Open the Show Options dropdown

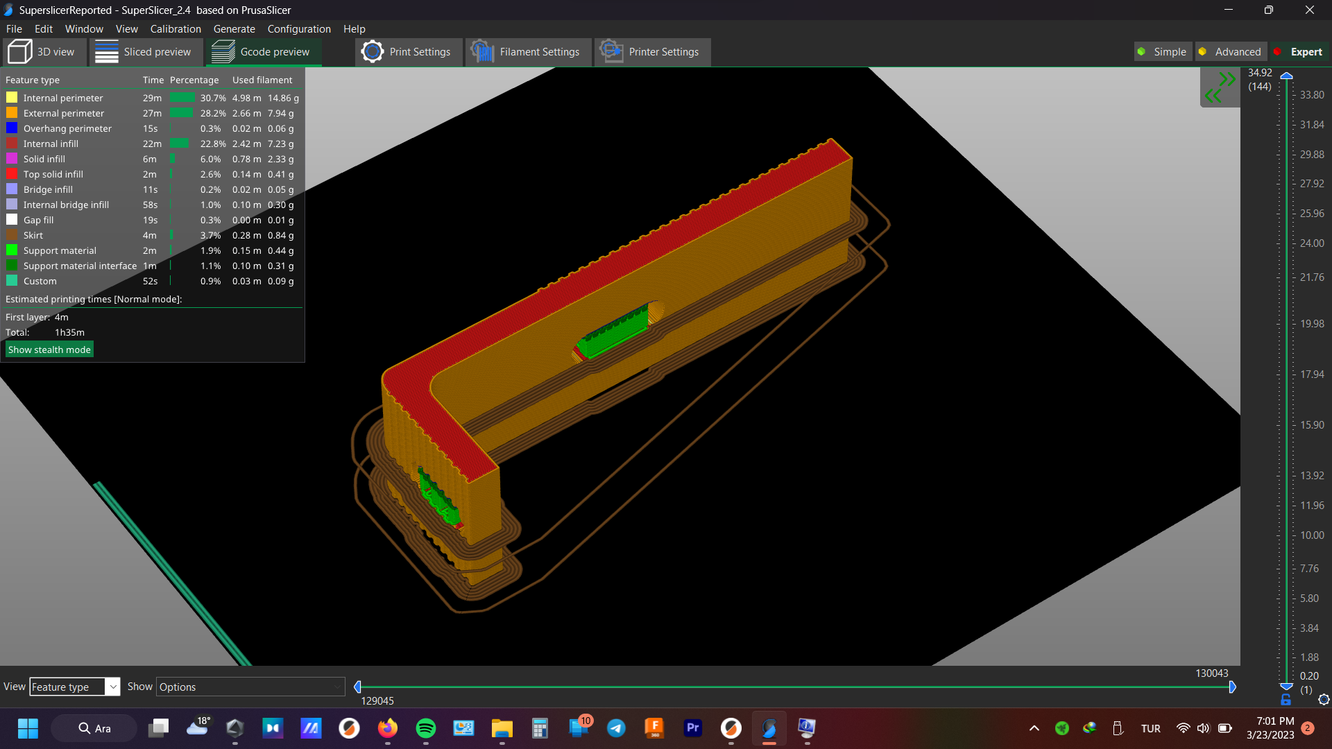tap(250, 687)
